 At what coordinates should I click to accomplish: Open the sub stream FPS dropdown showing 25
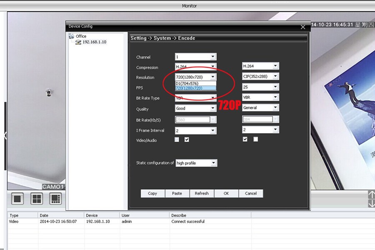point(275,87)
